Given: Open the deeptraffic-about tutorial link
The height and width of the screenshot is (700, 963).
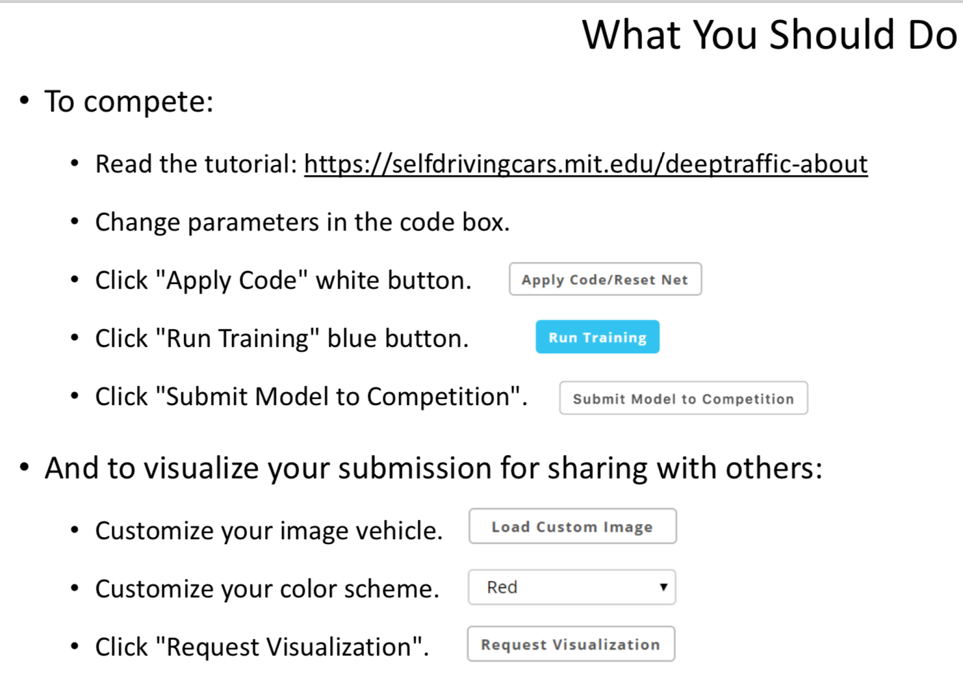Looking at the screenshot, I should [x=585, y=164].
